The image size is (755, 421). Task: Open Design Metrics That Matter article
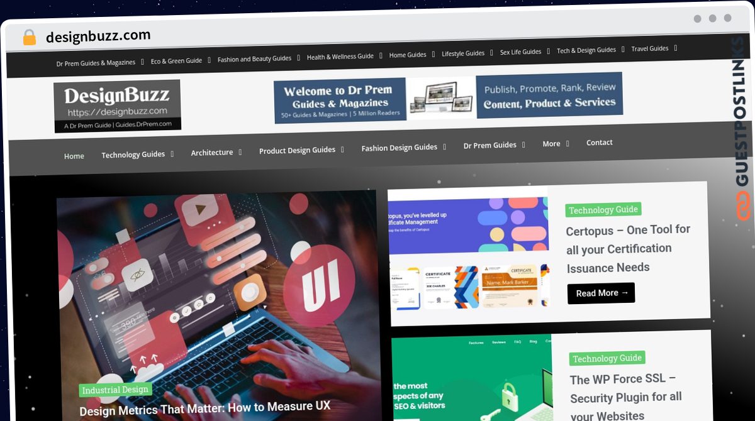coord(205,408)
